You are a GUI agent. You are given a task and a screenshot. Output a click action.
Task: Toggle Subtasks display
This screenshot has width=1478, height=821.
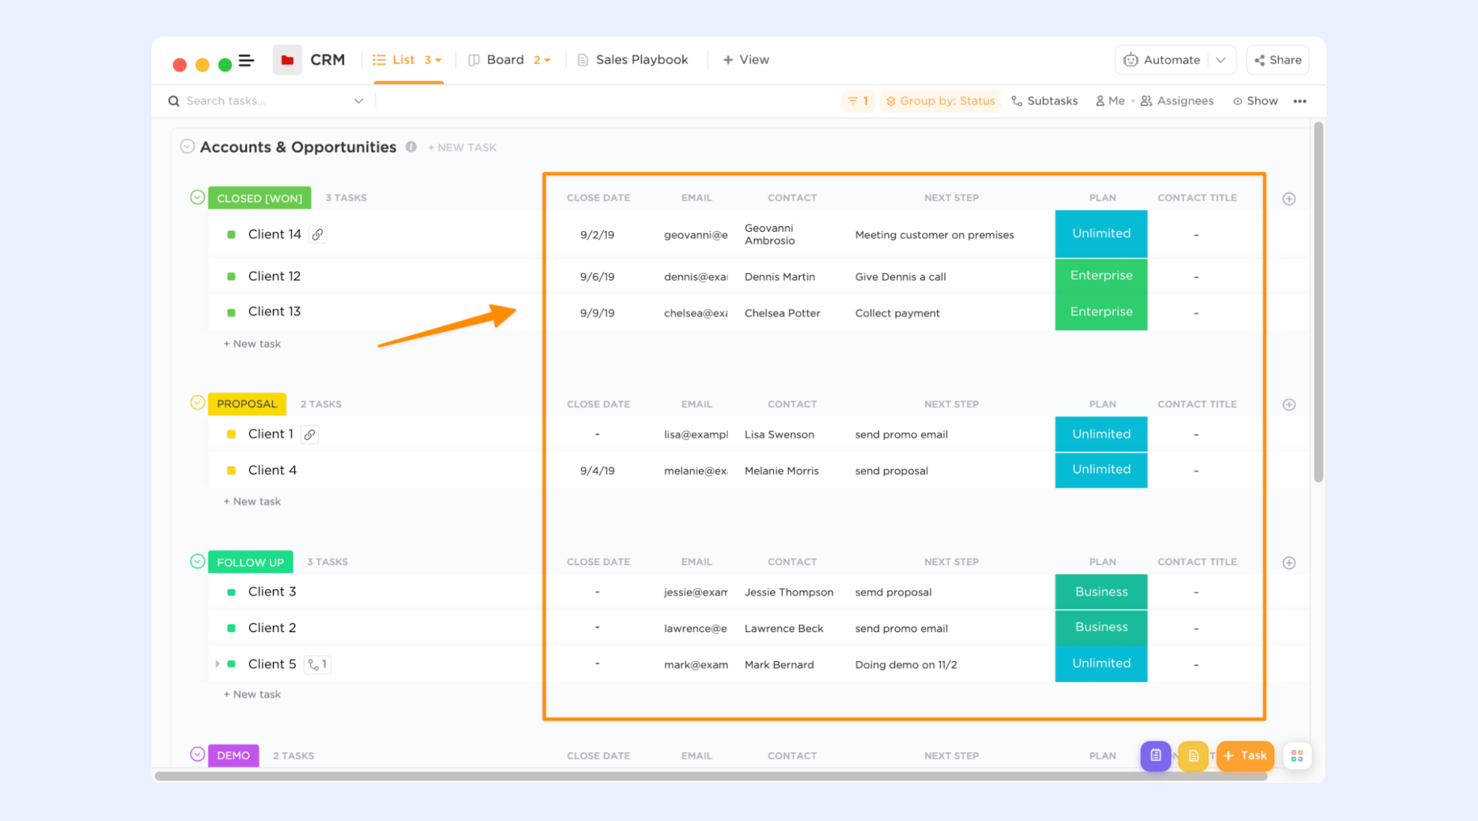pyautogui.click(x=1045, y=101)
